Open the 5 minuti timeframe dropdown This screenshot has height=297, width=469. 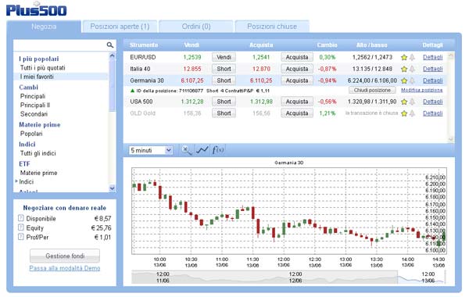point(151,150)
